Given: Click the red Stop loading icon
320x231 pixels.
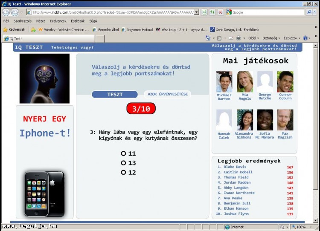Looking at the screenshot, I should [x=220, y=12].
